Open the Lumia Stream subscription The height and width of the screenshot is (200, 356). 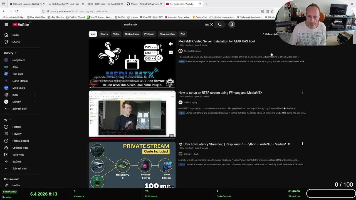point(20,81)
